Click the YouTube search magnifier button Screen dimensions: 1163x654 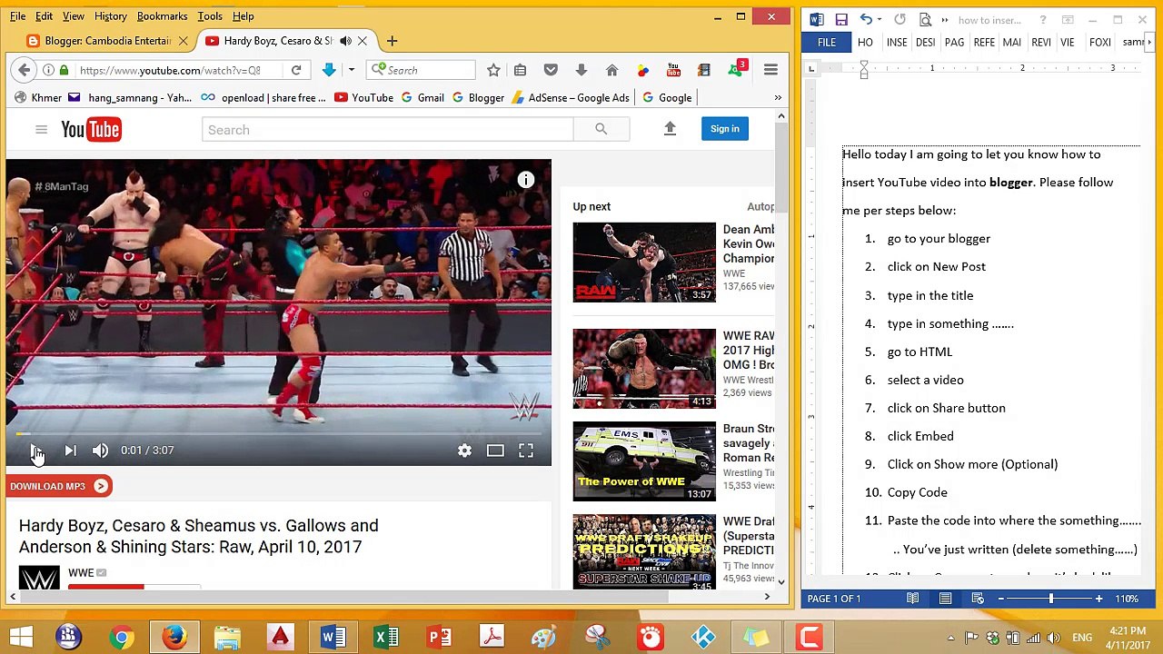pyautogui.click(x=601, y=130)
